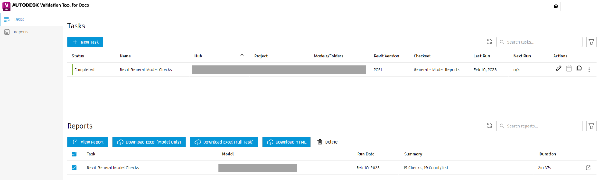Click the duplicate task copy icon
598x180 pixels.
(x=579, y=69)
